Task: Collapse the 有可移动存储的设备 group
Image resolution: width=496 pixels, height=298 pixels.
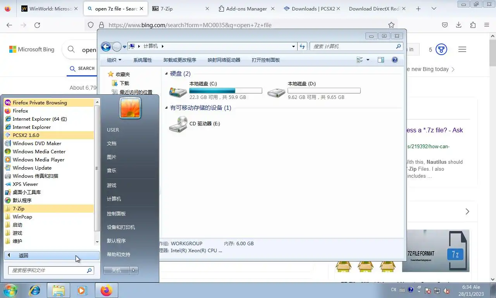Action: click(167, 108)
